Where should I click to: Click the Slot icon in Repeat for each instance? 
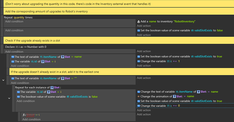52,88
